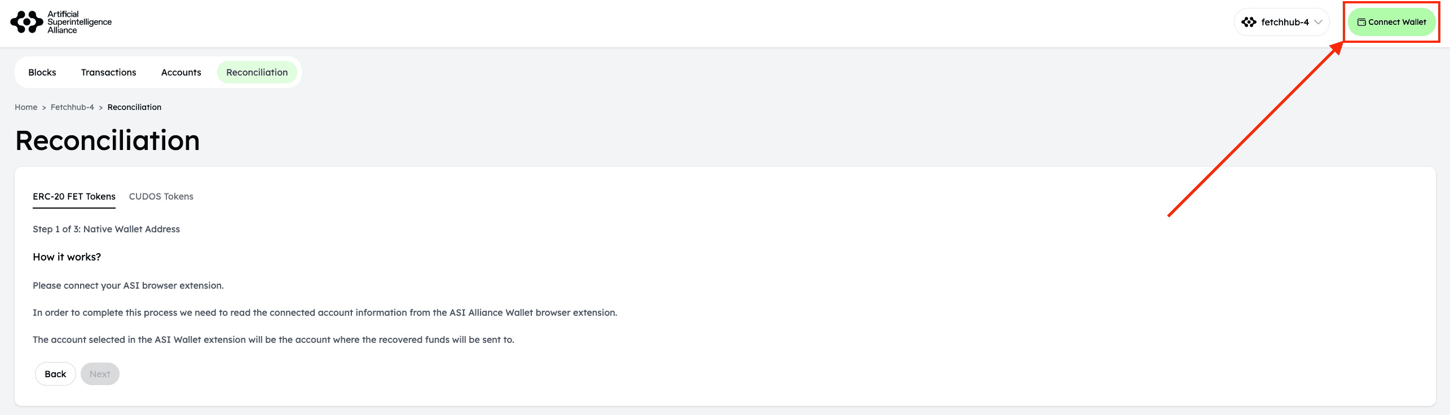The image size is (1450, 415).
Task: Switch to the CUDOS Tokens tab
Action: tap(161, 196)
